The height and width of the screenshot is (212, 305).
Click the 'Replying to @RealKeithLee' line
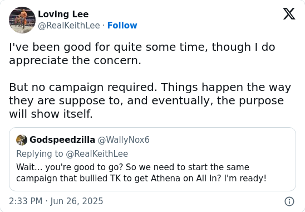coord(72,153)
